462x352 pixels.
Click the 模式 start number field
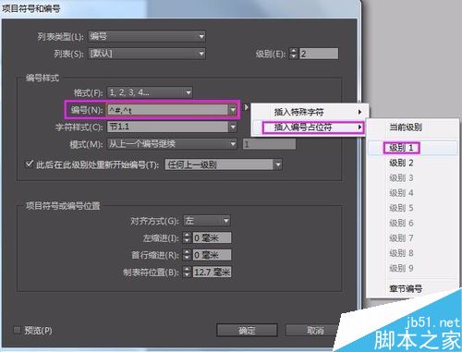point(269,144)
